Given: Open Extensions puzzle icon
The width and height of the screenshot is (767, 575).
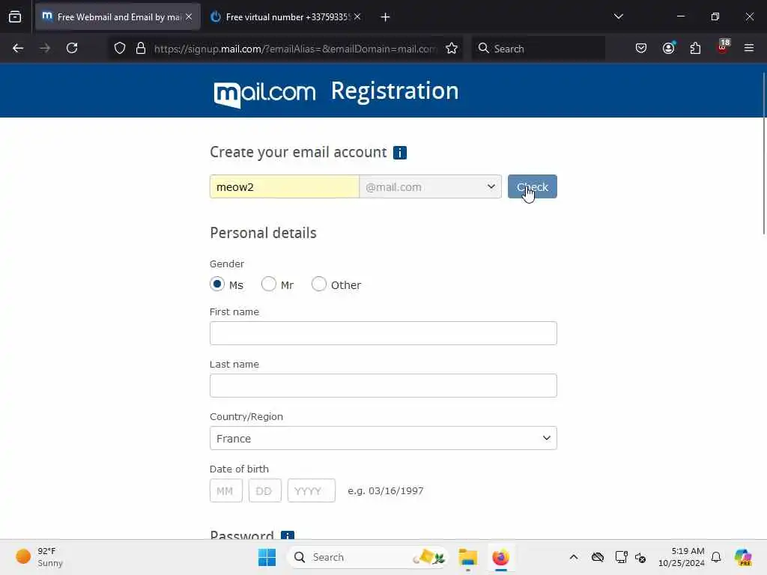Looking at the screenshot, I should 695,48.
